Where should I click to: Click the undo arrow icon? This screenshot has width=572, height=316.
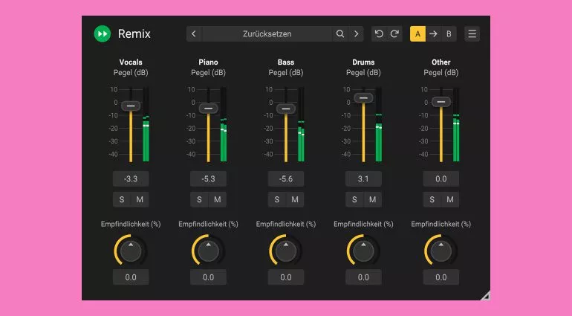tap(379, 33)
